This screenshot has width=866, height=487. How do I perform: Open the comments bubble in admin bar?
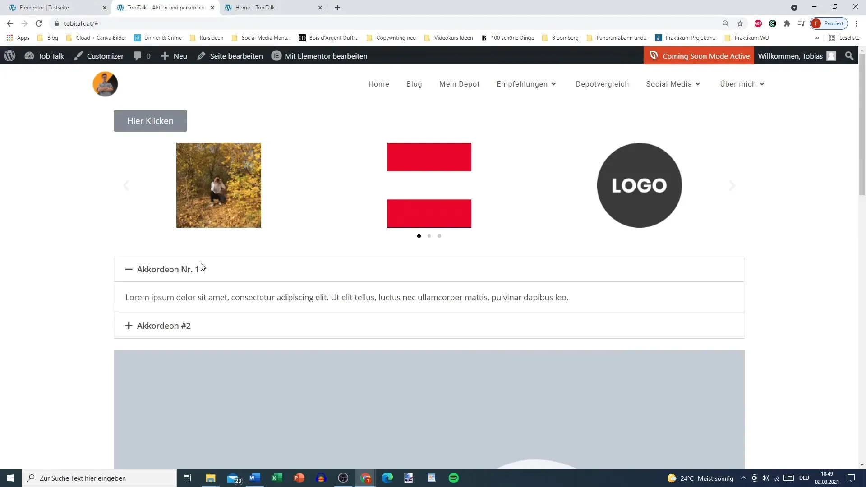coord(142,56)
